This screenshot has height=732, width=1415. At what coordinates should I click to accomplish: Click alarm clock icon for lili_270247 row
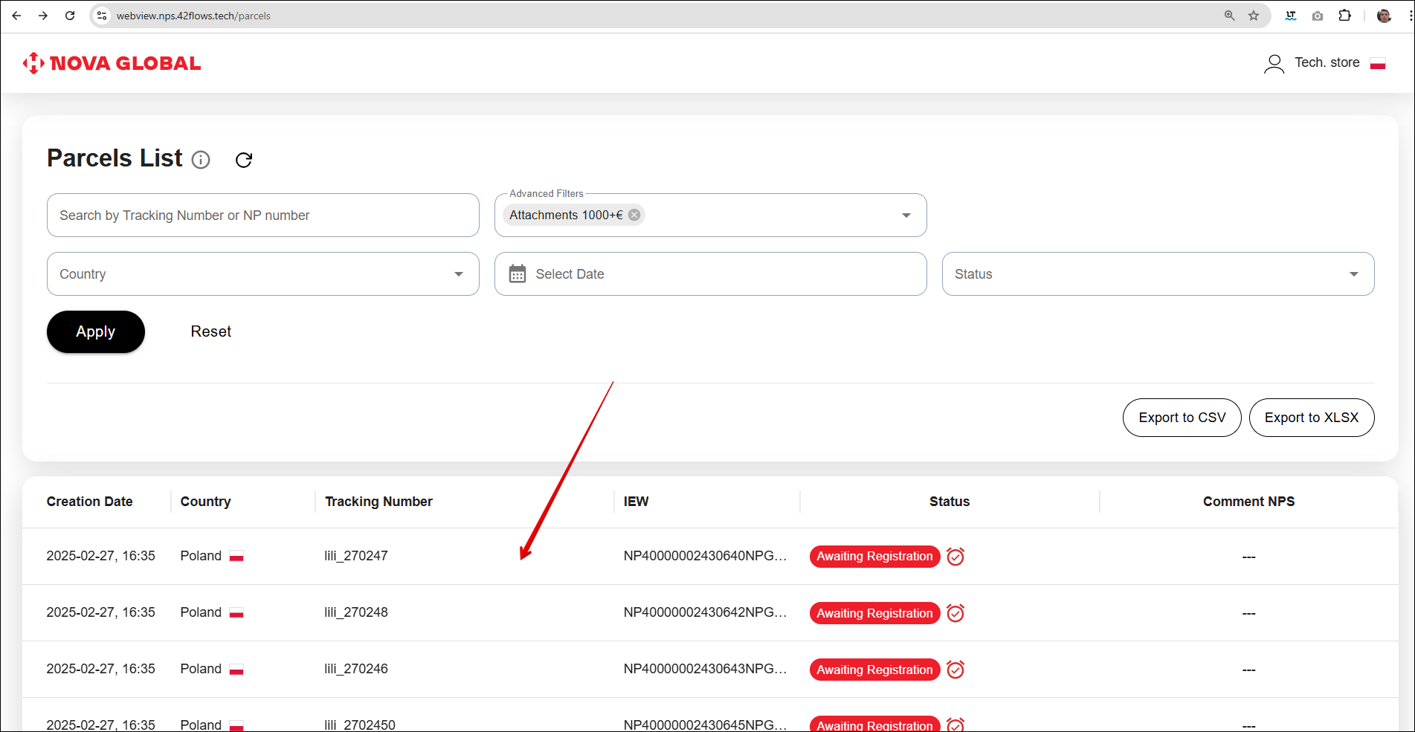point(955,557)
